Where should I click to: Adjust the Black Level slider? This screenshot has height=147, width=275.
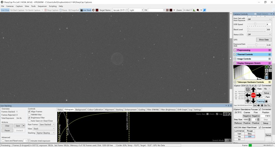click(256, 30)
